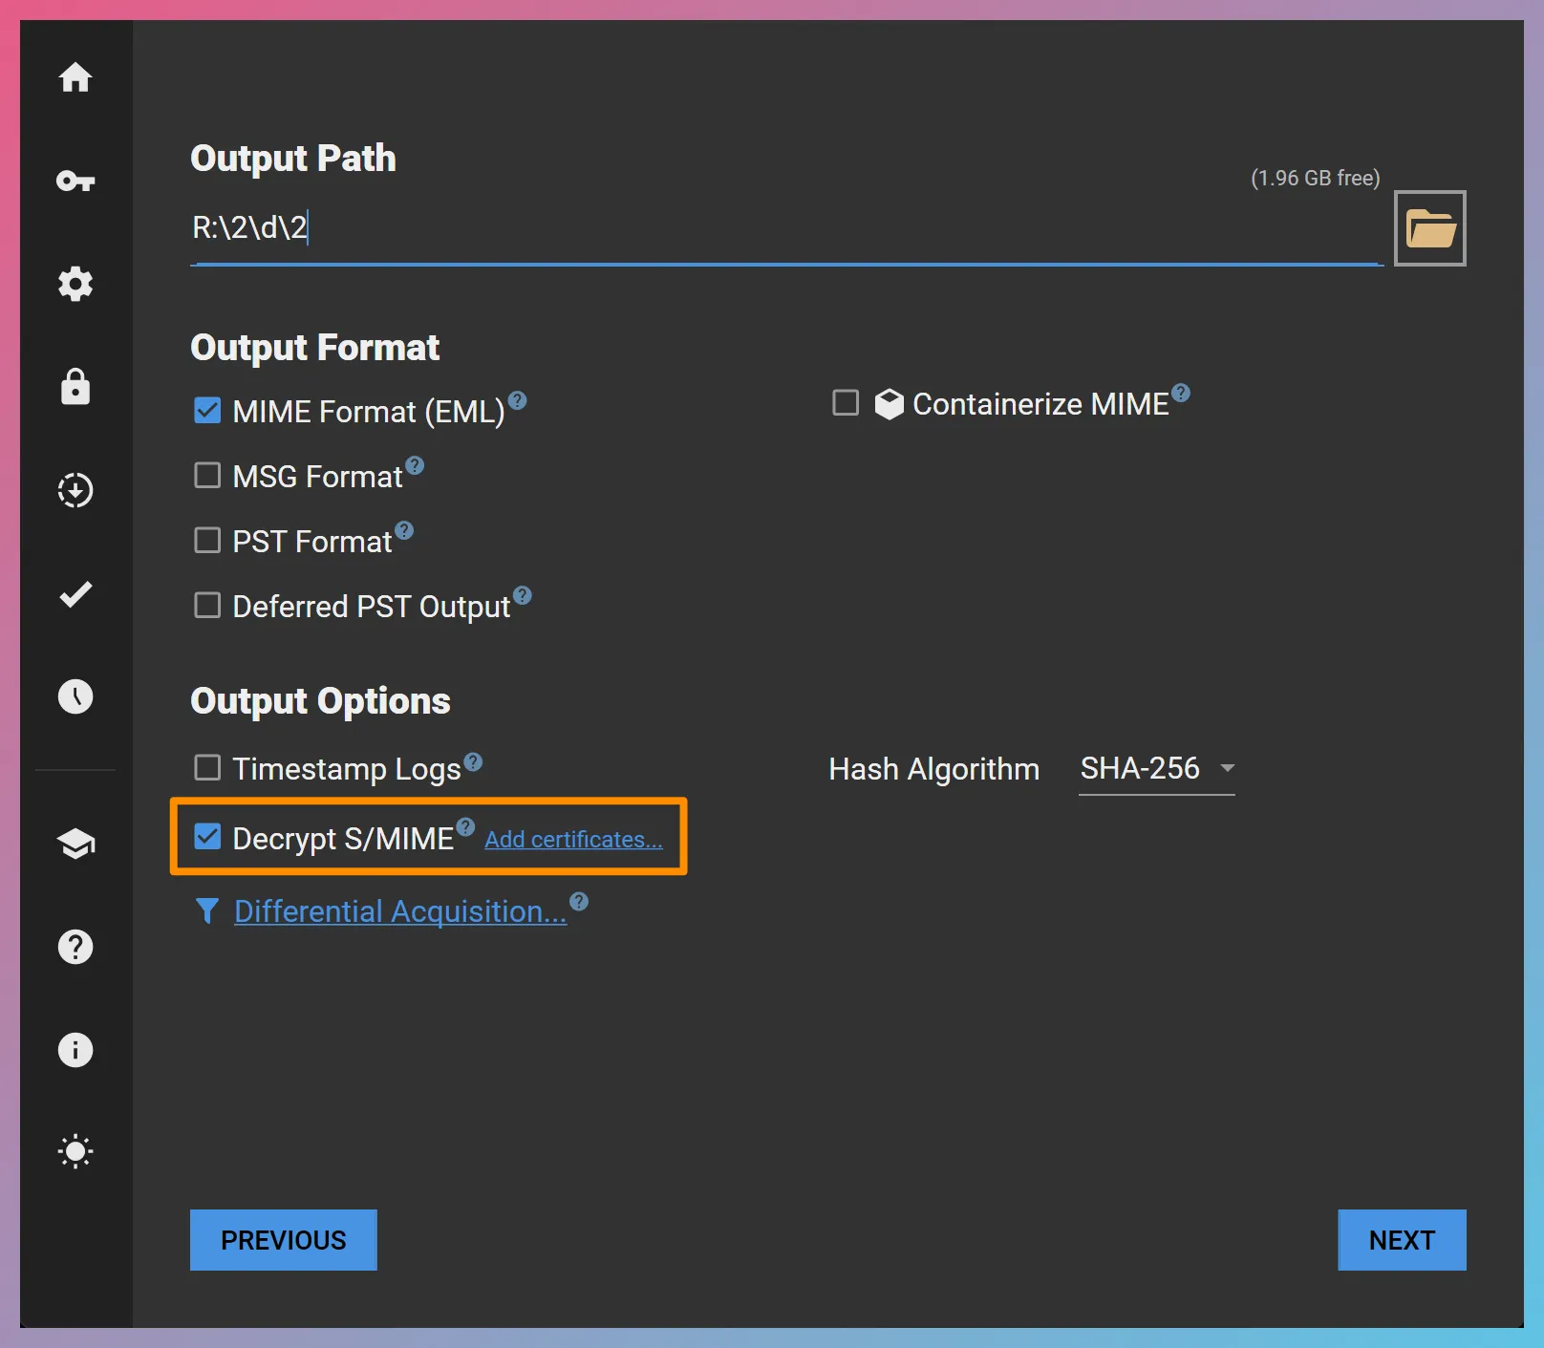Select the checkmark sidebar icon
Screen dimensions: 1544x1348
pos(75,594)
